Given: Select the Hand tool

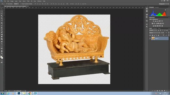Looking at the screenshot, I should click(2, 51).
